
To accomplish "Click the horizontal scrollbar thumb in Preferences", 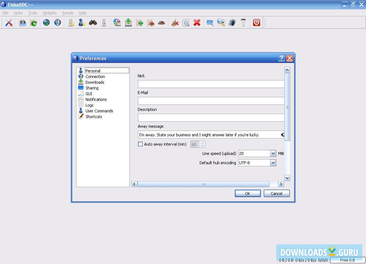I will tap(203, 184).
